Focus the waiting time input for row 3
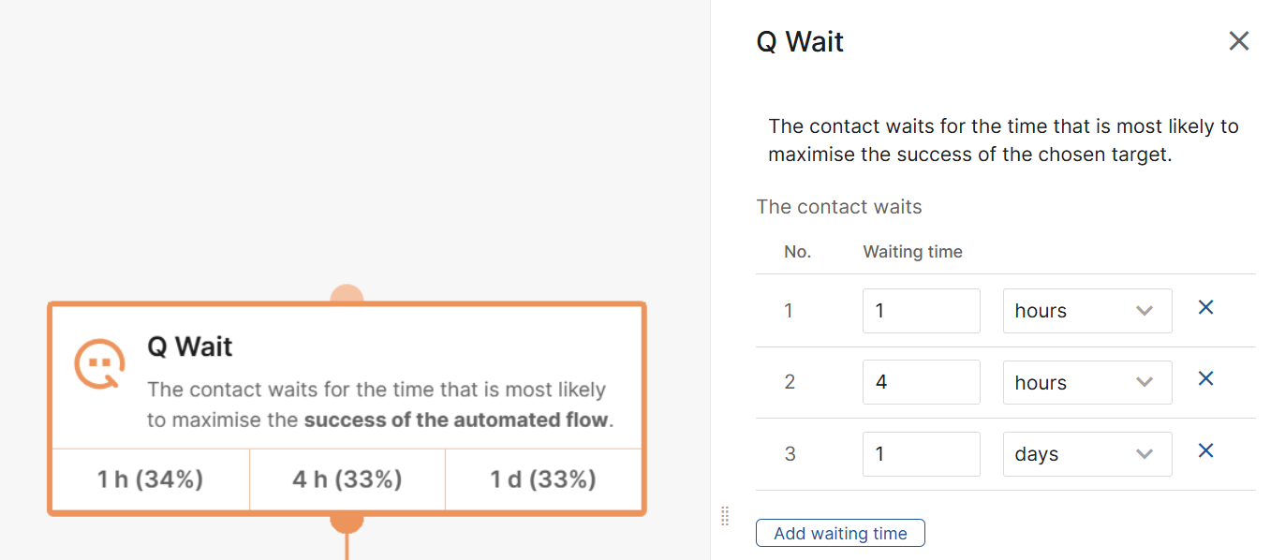 (x=922, y=454)
